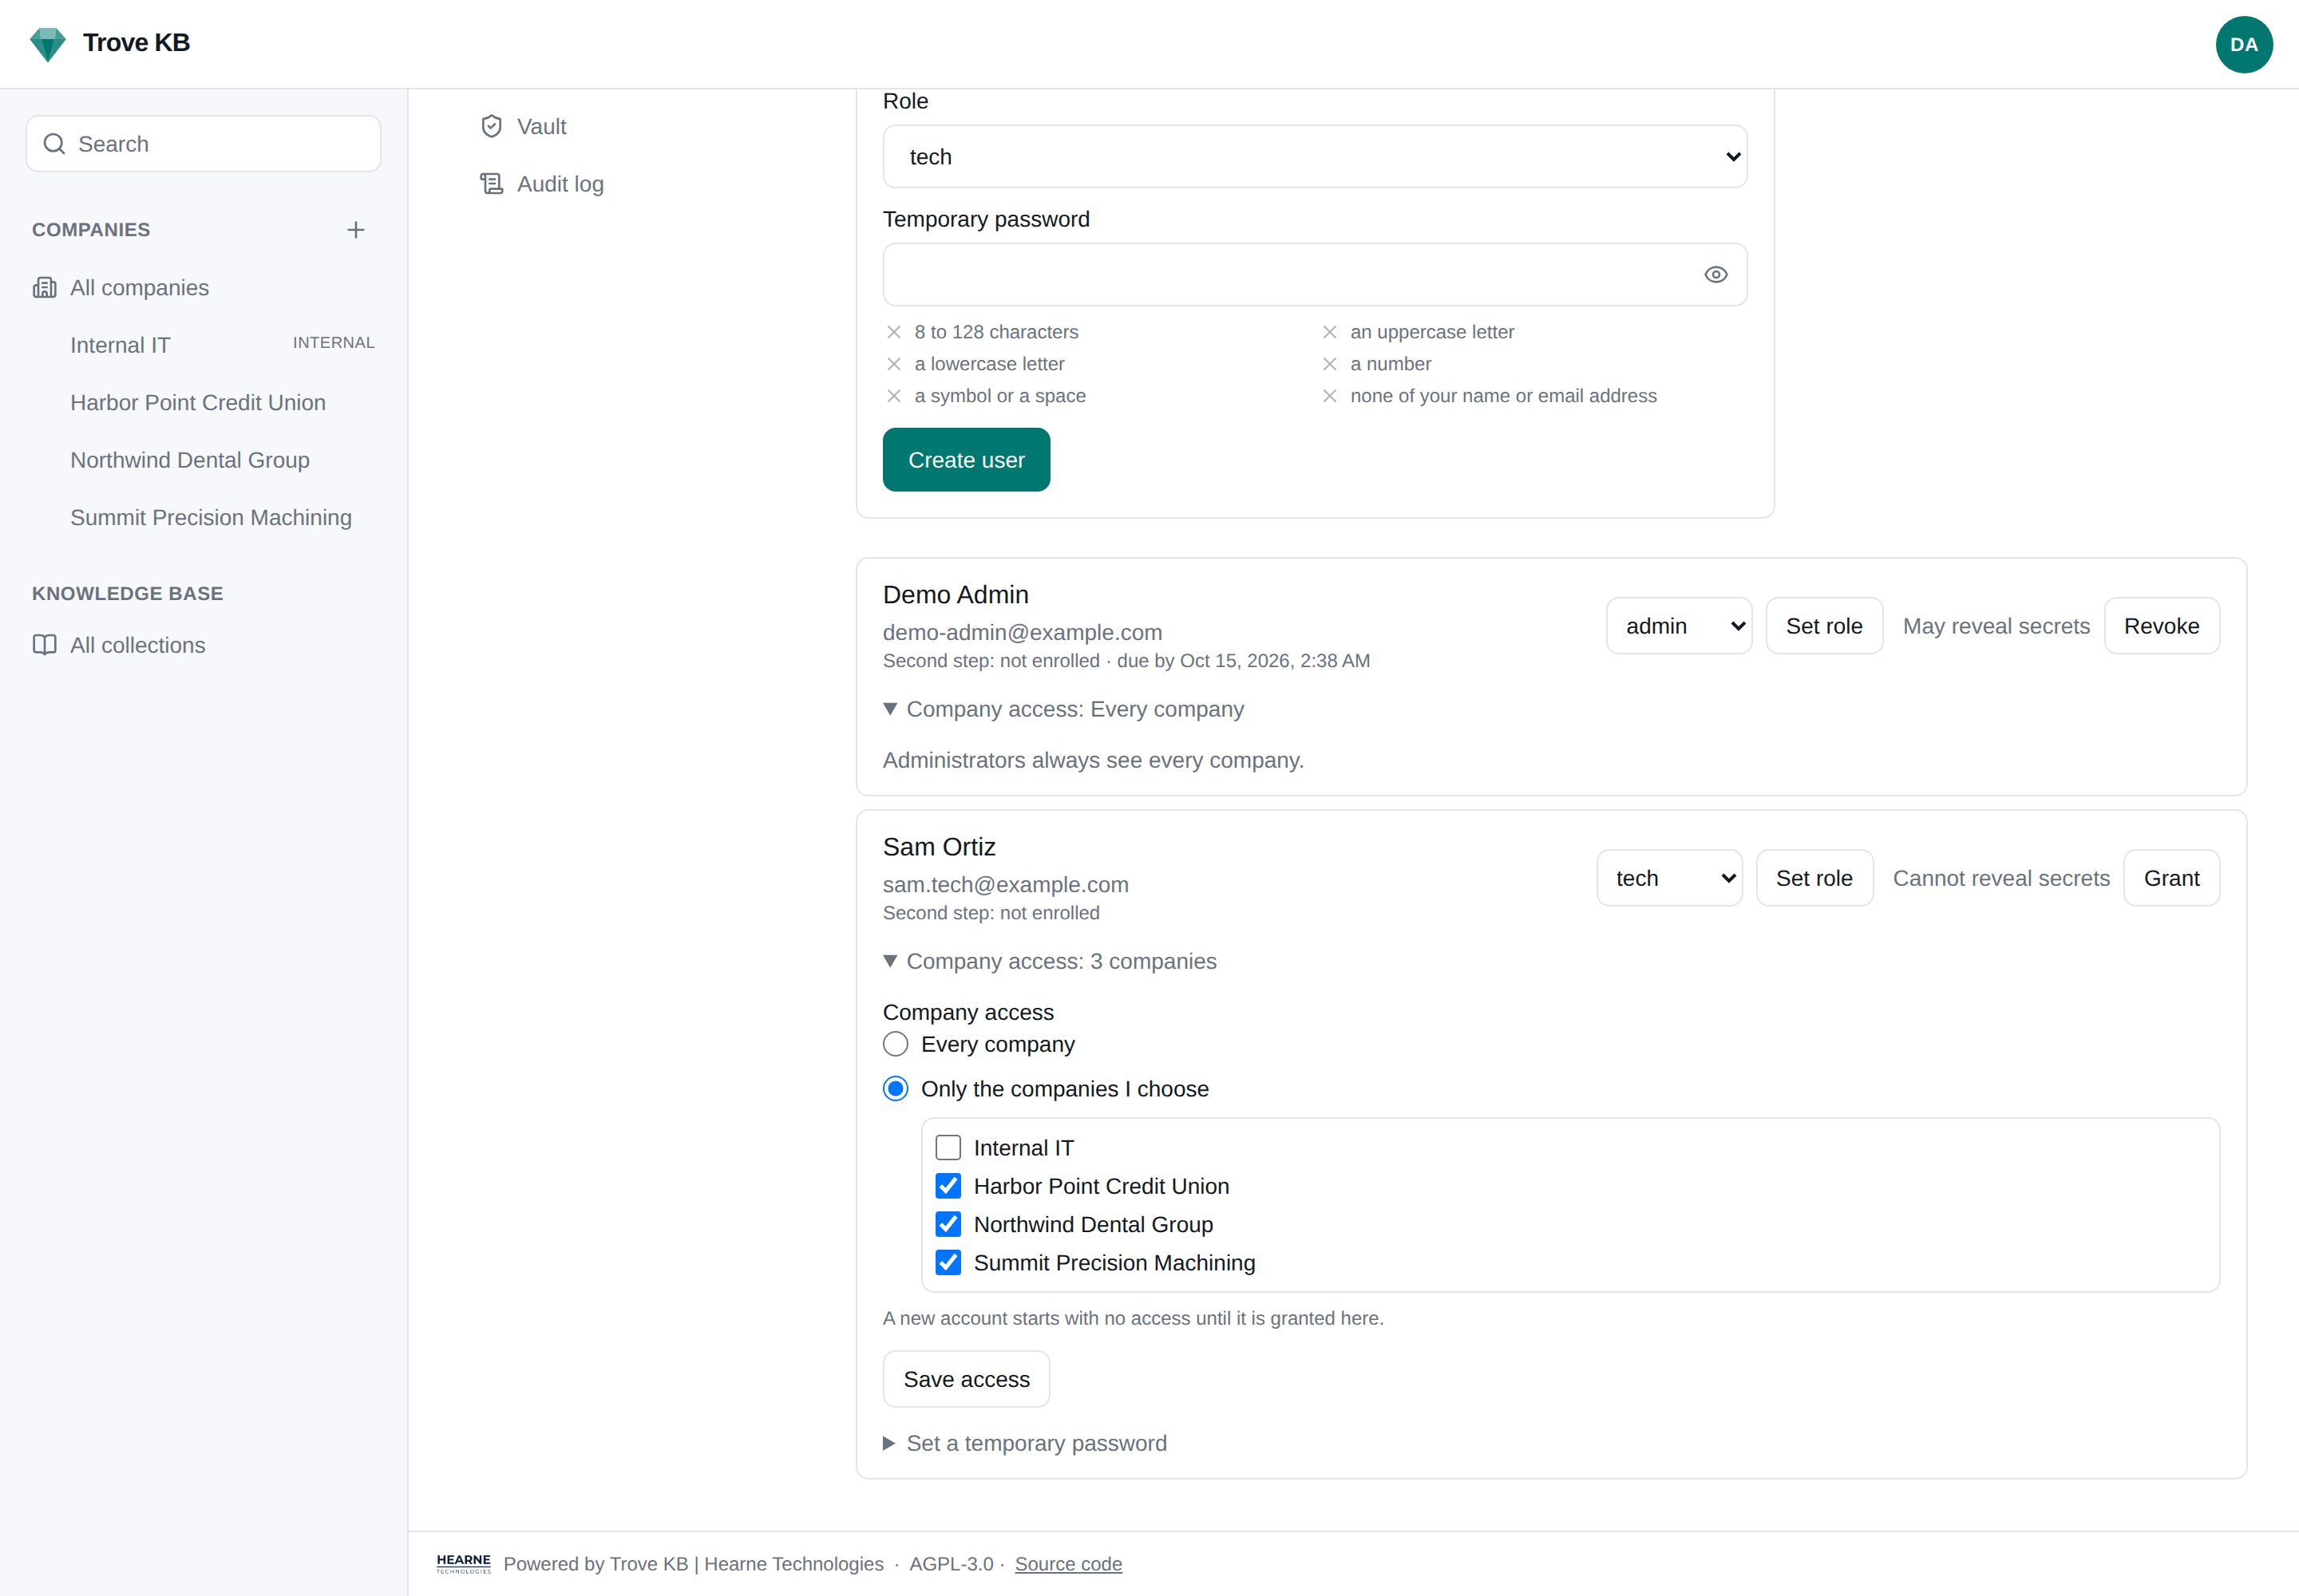This screenshot has height=1596, width=2299.
Task: Click the Create user button
Action: pos(965,460)
